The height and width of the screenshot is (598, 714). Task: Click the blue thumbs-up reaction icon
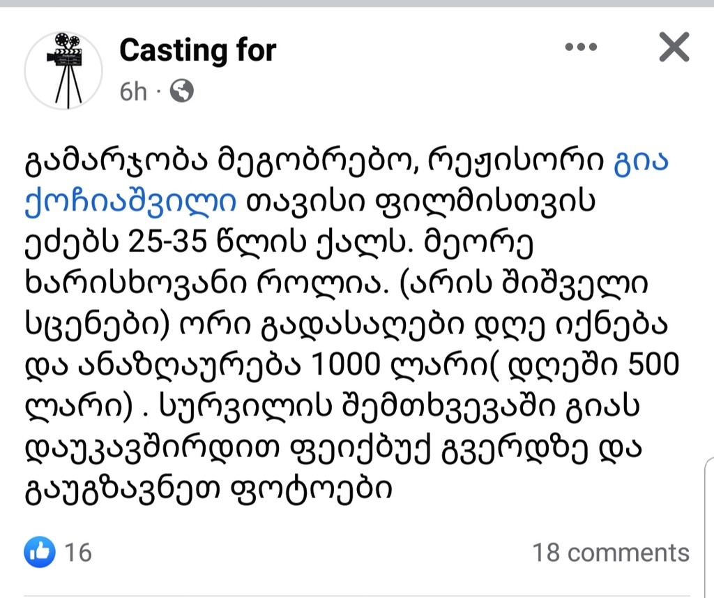pos(40,553)
